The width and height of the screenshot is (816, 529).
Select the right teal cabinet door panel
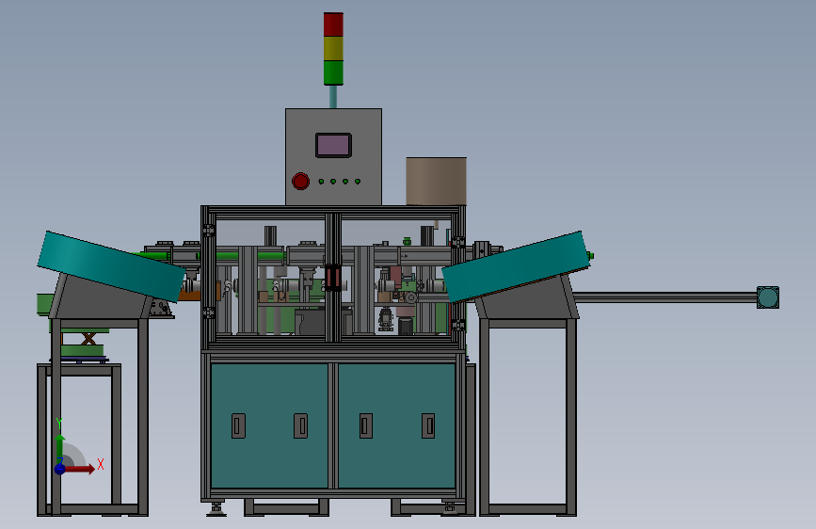pos(396,425)
